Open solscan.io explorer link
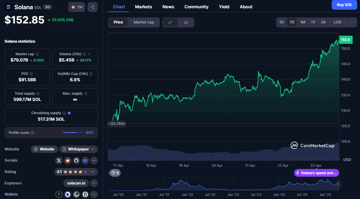 76,183
